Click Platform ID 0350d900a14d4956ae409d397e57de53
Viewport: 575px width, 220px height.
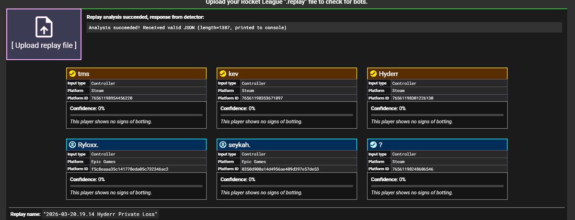pos(280,169)
